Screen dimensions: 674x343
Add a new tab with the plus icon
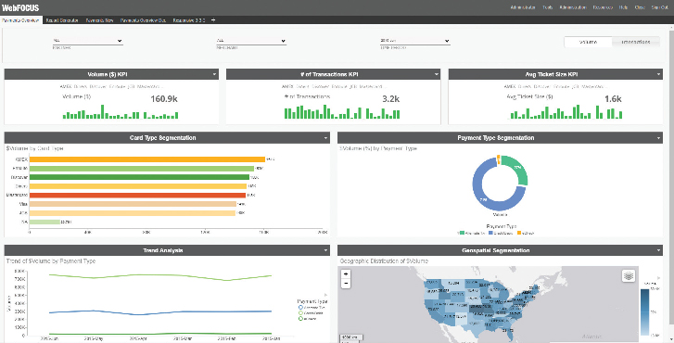coord(213,20)
